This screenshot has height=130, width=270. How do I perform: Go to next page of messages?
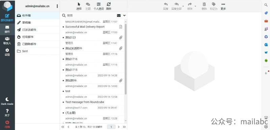(x=118, y=127)
